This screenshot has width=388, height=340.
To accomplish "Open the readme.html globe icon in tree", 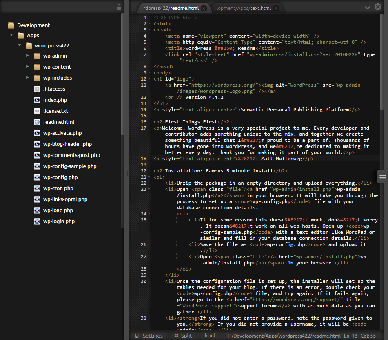I will pyautogui.click(x=37, y=122).
